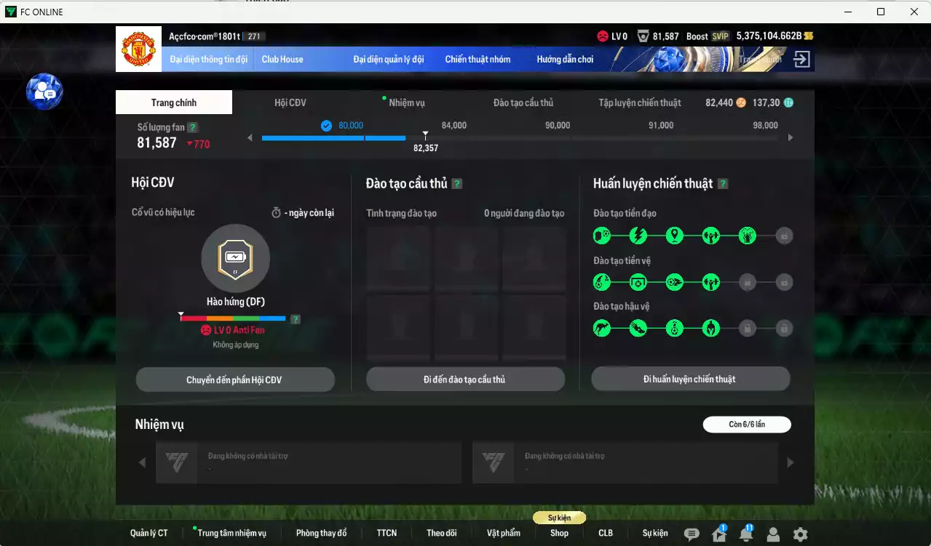The height and width of the screenshot is (546, 931).
Task: Open the chat speech bubble icon
Action: [692, 534]
